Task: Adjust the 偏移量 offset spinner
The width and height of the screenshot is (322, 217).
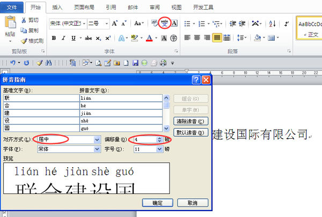Action: (159, 139)
